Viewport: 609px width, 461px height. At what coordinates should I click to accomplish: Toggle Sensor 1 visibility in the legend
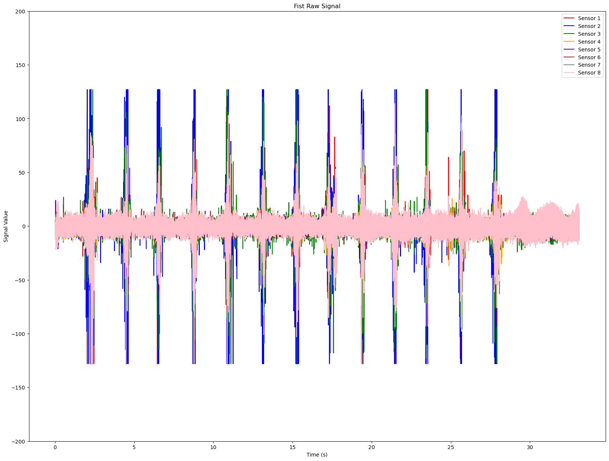589,18
